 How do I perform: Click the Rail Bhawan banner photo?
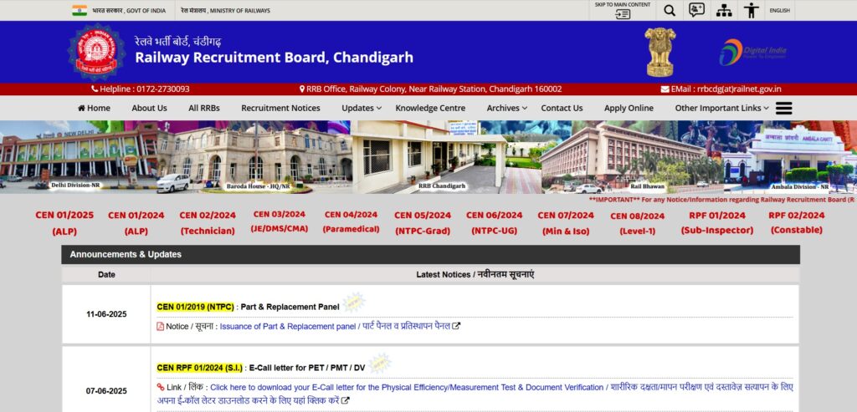click(x=631, y=157)
